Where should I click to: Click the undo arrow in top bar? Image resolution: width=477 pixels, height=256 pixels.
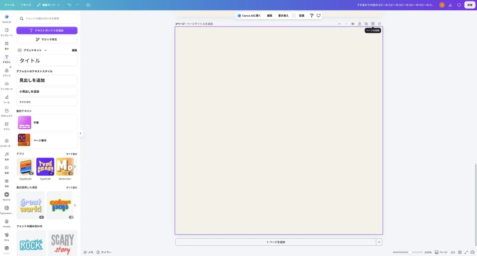[x=69, y=5]
